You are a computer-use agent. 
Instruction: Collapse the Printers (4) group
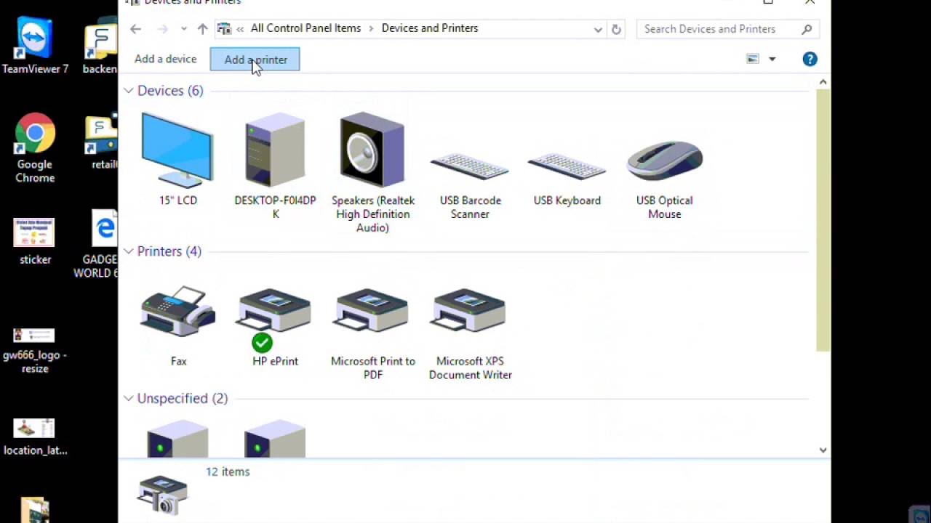129,251
